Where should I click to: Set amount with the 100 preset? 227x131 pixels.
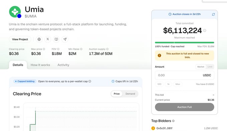tap(159, 84)
